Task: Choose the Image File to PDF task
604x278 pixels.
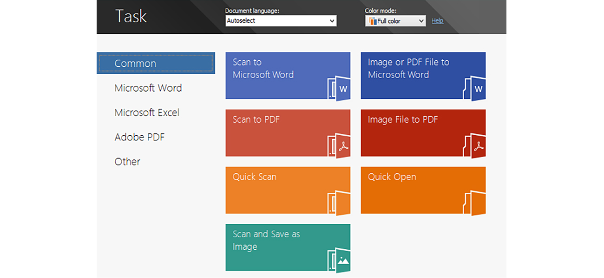Action: coord(423,133)
